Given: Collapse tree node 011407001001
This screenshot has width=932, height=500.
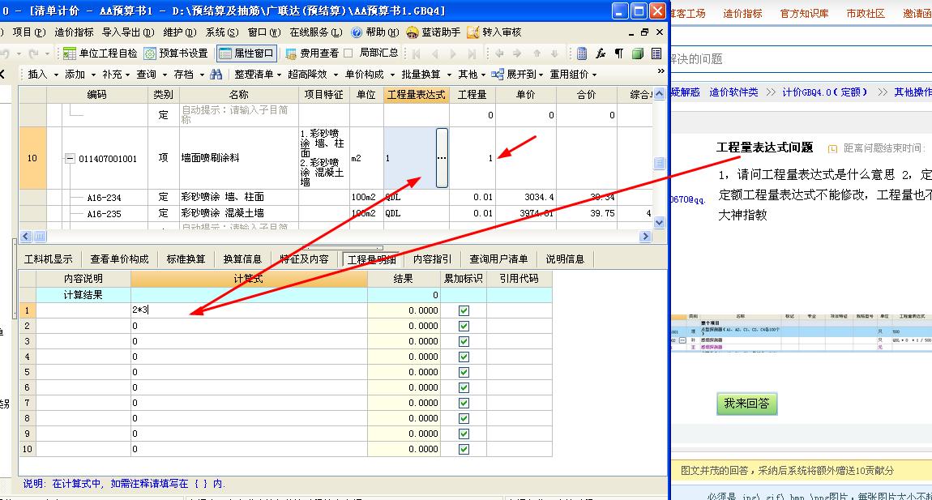Looking at the screenshot, I should 70,159.
